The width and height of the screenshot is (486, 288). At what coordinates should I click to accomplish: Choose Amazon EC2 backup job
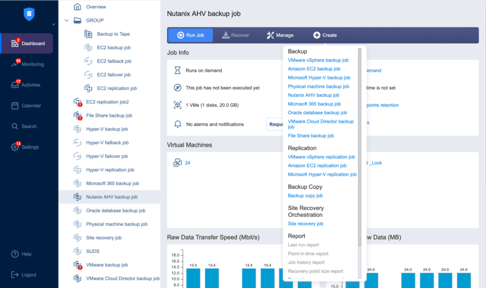point(314,69)
